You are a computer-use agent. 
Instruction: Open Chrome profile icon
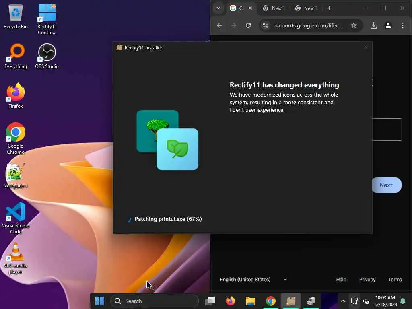coord(388,25)
